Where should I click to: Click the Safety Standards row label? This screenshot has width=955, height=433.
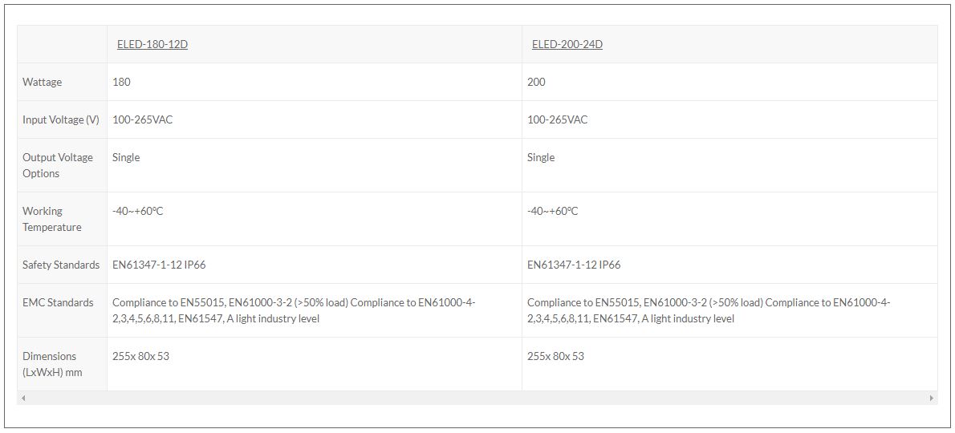61,265
